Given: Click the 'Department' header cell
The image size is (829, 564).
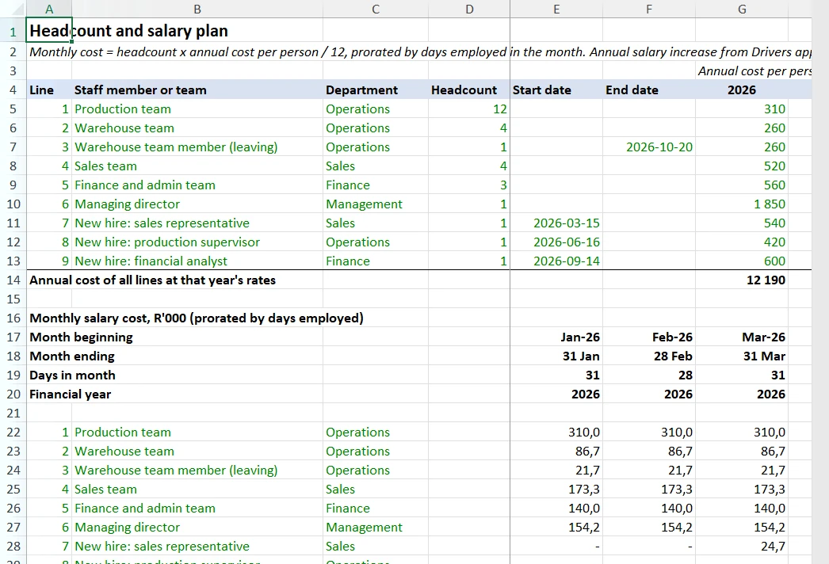Looking at the screenshot, I should click(376, 90).
